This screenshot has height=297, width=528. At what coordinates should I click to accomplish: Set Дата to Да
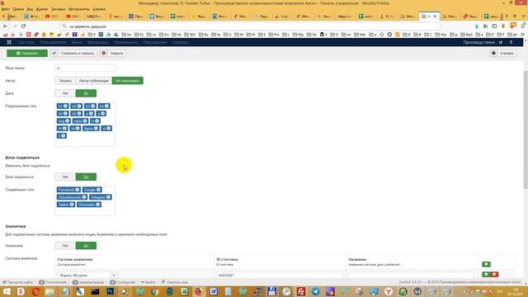pyautogui.click(x=86, y=93)
